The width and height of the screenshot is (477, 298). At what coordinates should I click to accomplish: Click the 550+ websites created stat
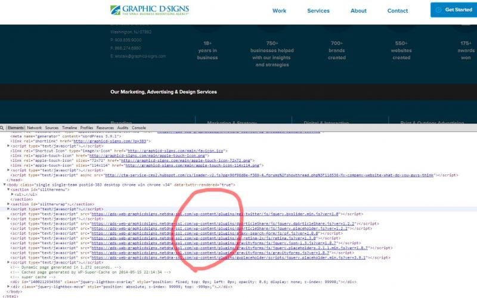[401, 50]
